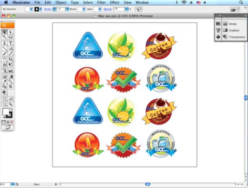Select the Direct Selection tool
Image resolution: width=248 pixels, height=188 pixels.
coord(10,32)
